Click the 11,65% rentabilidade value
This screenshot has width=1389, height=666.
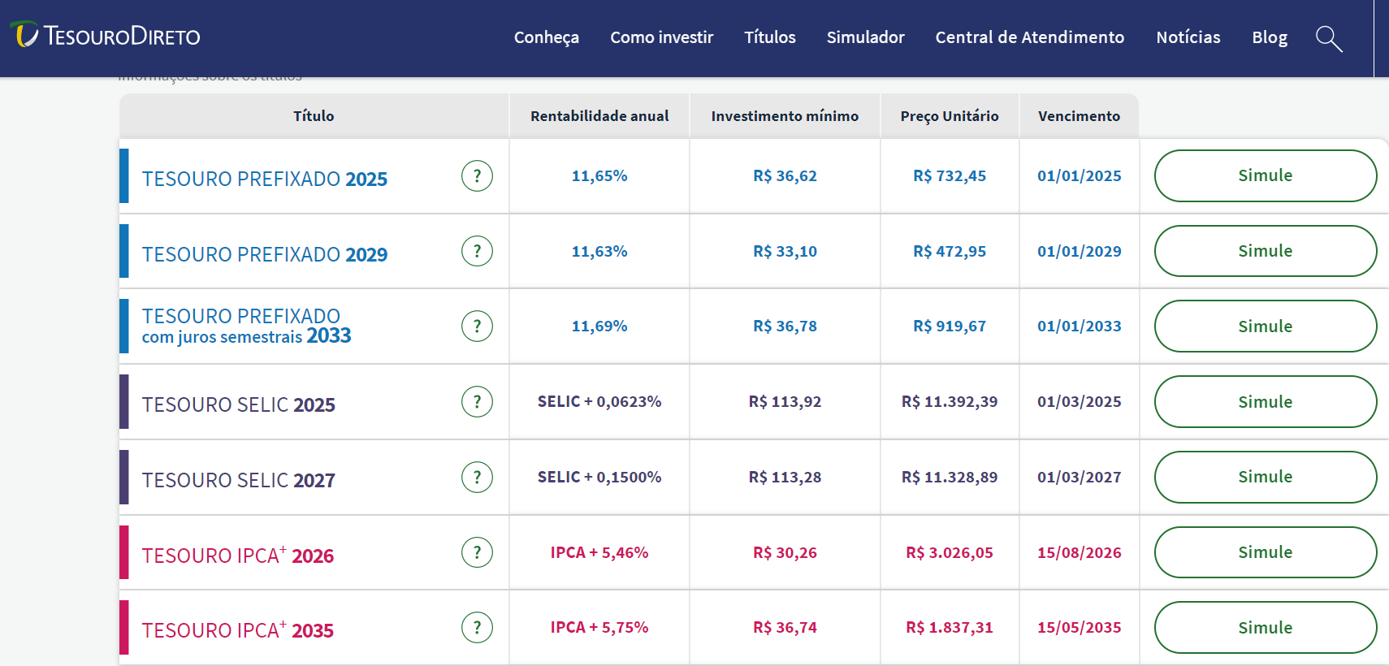599,175
